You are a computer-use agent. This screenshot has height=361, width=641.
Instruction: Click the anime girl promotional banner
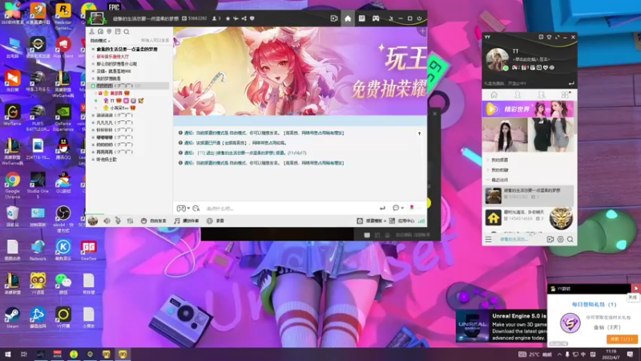(300, 71)
